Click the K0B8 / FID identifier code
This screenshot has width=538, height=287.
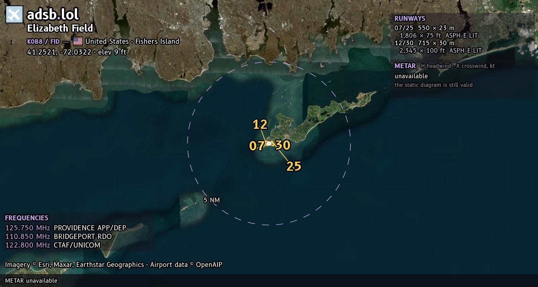[43, 42]
